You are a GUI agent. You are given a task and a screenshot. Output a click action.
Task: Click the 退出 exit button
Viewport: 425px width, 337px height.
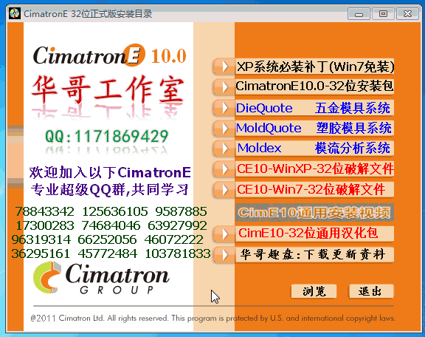(x=371, y=291)
